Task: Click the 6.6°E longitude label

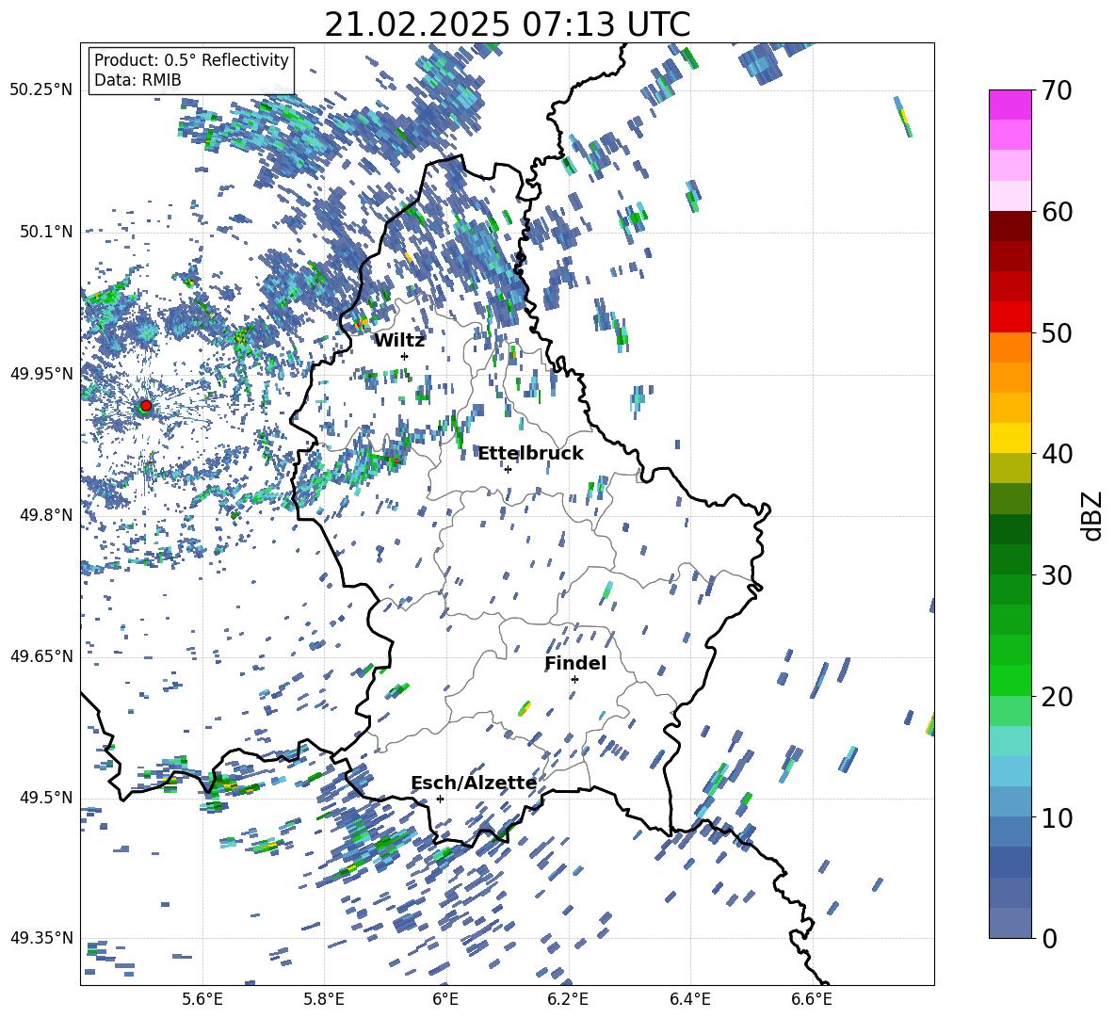Action: click(812, 1000)
